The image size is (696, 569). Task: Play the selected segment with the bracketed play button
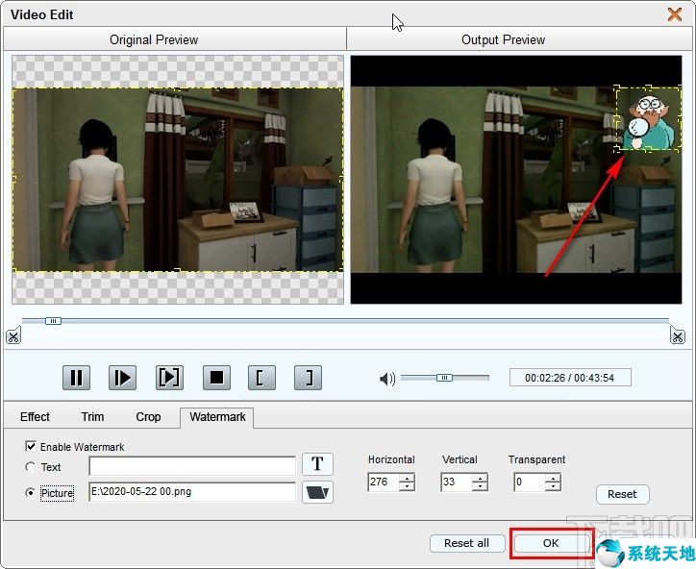click(169, 378)
